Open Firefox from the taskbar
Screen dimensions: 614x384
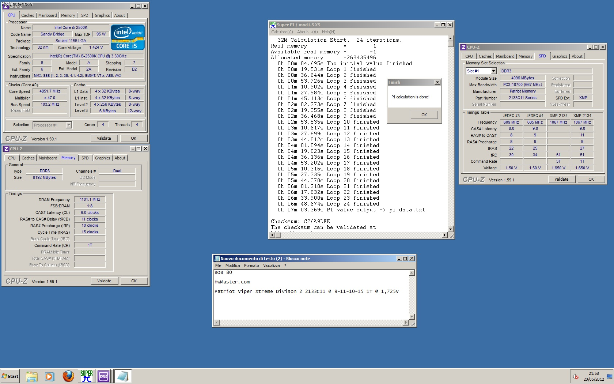point(68,376)
